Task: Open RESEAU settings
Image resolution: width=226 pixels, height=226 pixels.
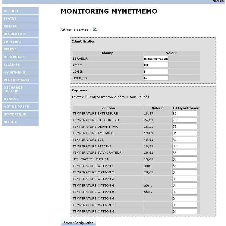Action: pyautogui.click(x=20, y=26)
